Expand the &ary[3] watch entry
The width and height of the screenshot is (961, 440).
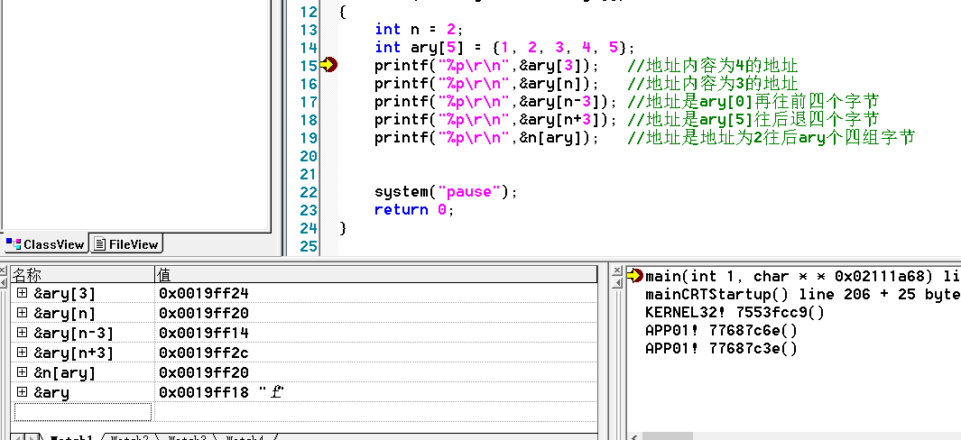tap(22, 293)
